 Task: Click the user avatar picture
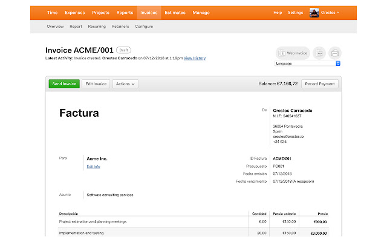coord(314,12)
